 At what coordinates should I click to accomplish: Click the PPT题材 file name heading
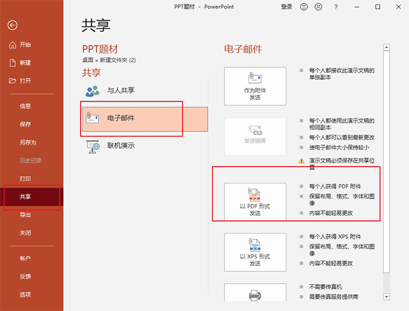tap(100, 49)
